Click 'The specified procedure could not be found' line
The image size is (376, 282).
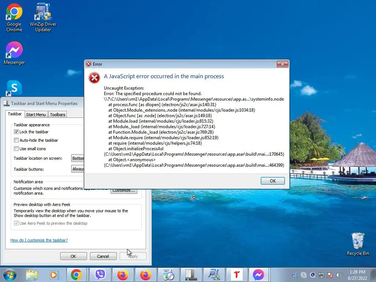[x=153, y=94]
